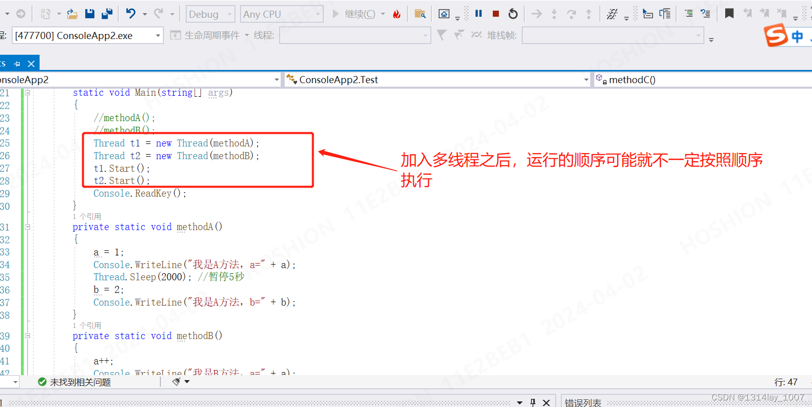
Task: Click the Console.ReadKey(); line
Action: coord(140,193)
